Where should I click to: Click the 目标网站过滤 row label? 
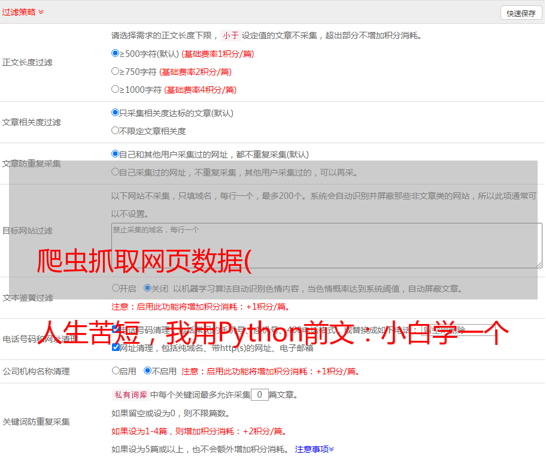point(27,231)
